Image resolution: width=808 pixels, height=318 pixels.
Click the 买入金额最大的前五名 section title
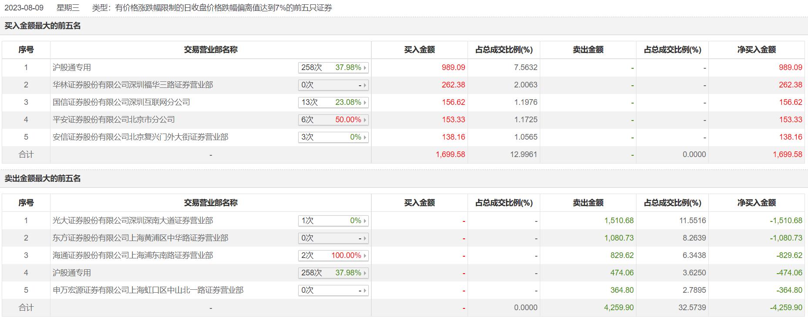point(43,26)
